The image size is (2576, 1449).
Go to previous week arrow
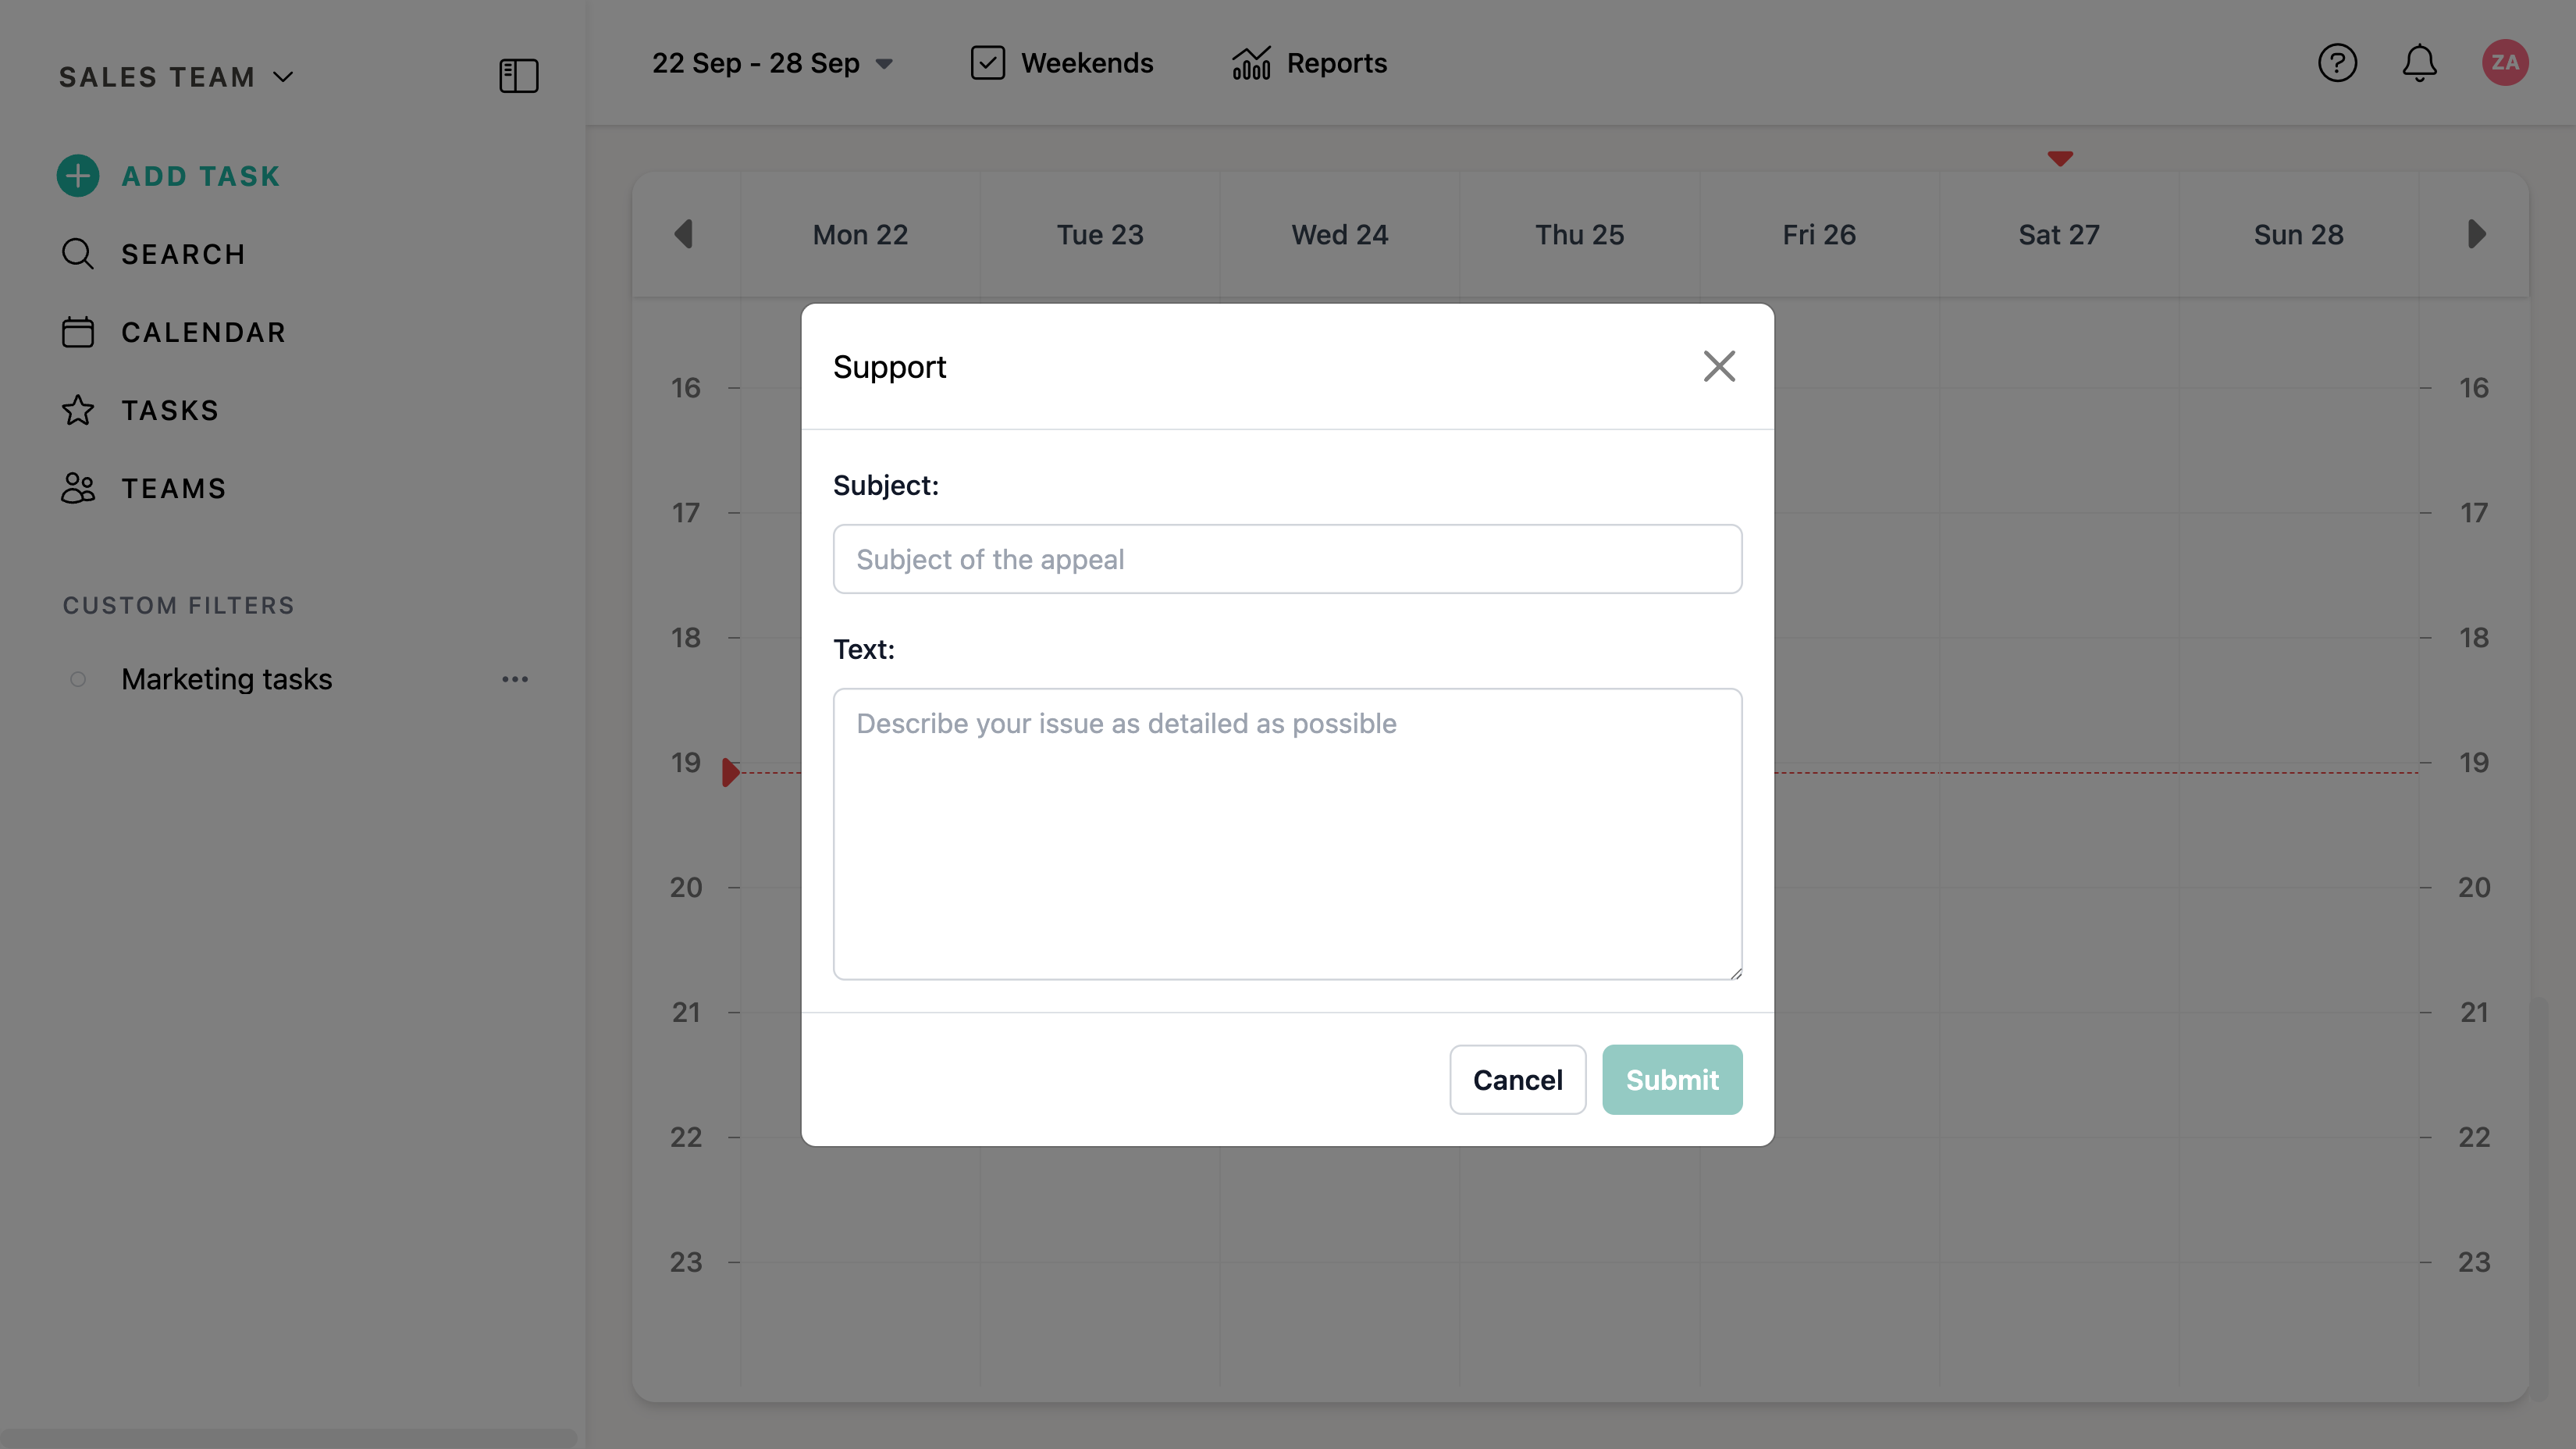click(684, 234)
